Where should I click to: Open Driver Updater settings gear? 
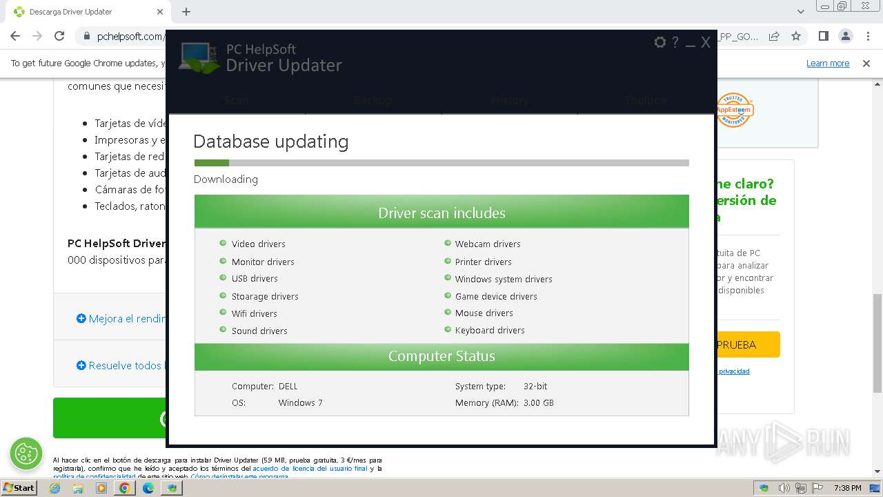point(660,42)
